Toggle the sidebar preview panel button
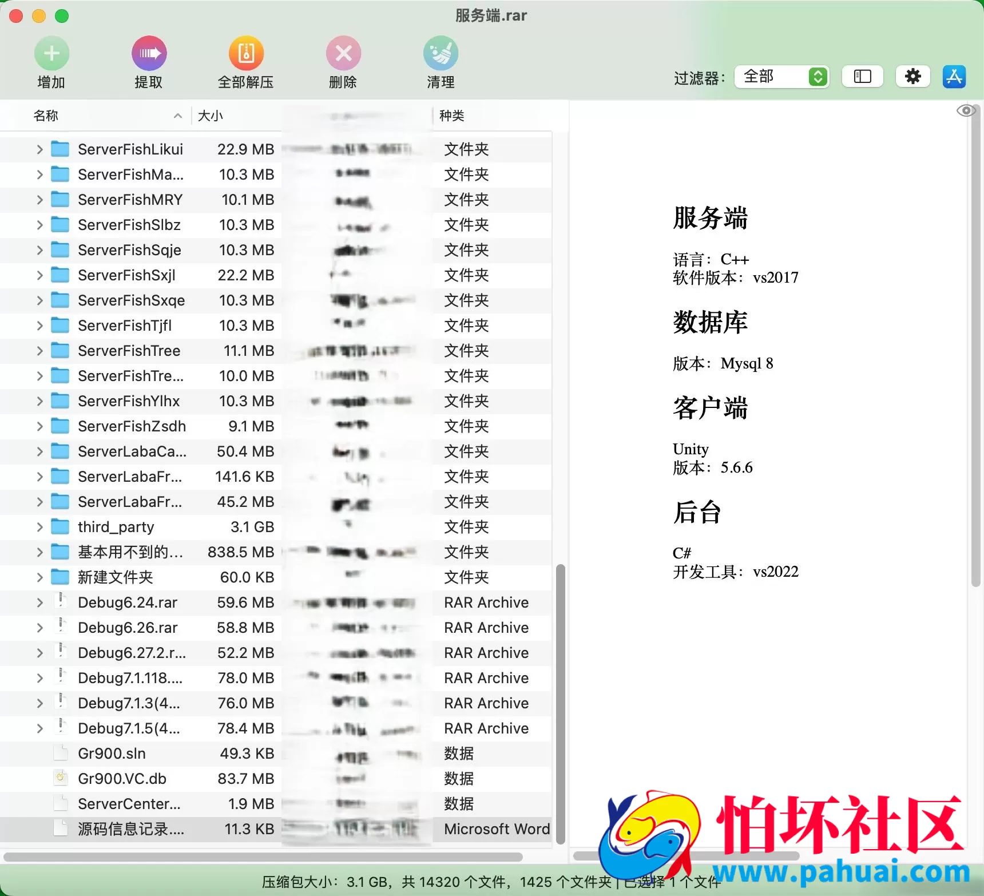The image size is (984, 896). tap(862, 76)
